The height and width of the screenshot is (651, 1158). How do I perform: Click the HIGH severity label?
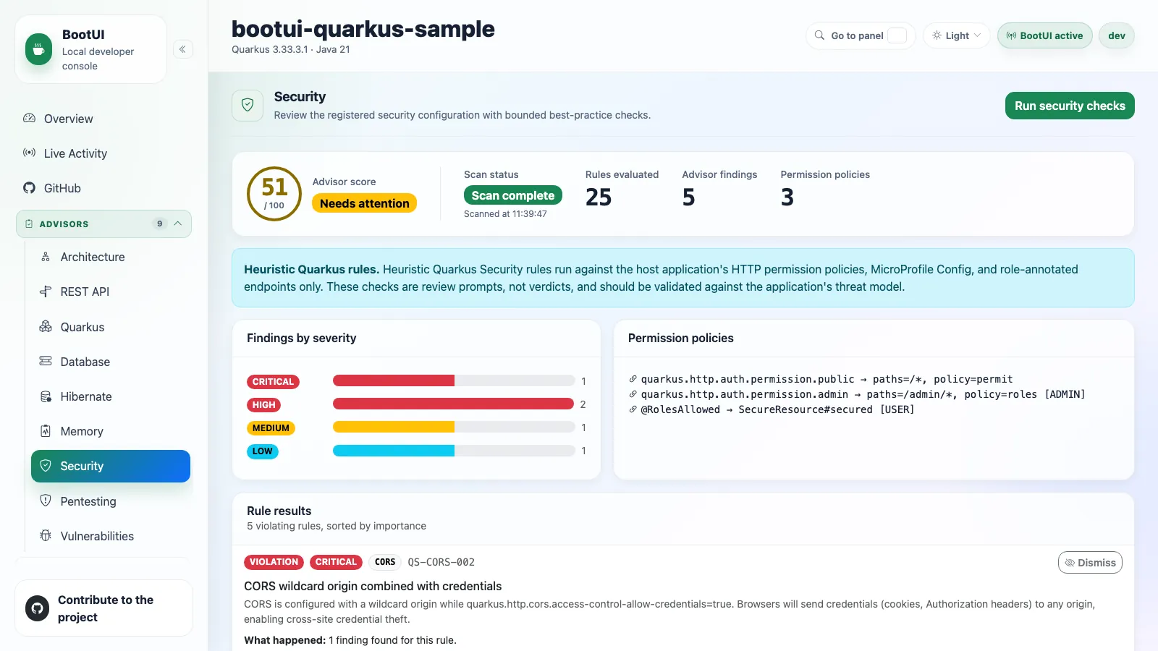tap(263, 405)
